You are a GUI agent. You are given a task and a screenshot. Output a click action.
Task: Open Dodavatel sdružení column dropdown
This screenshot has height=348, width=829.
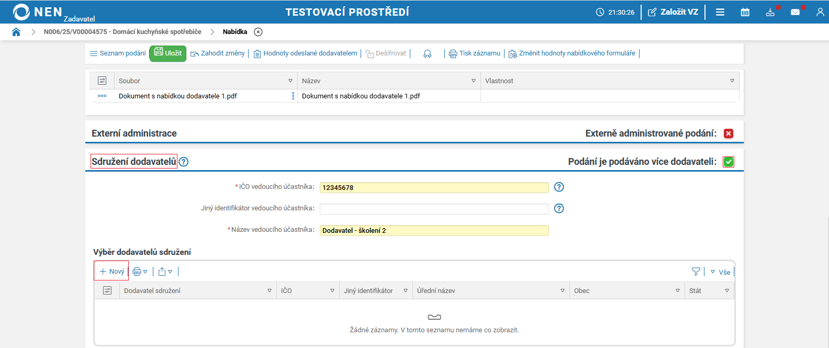click(270, 290)
